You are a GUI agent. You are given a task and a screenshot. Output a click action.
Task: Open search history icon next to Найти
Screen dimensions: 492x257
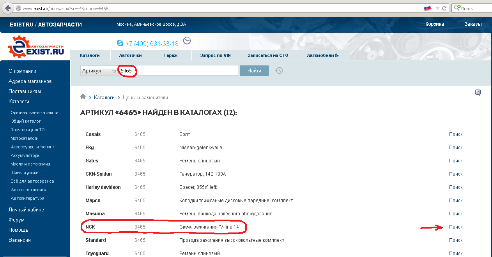(279, 70)
